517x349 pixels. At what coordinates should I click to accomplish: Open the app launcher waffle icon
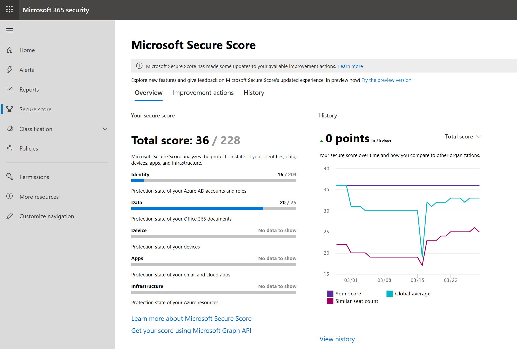10,10
